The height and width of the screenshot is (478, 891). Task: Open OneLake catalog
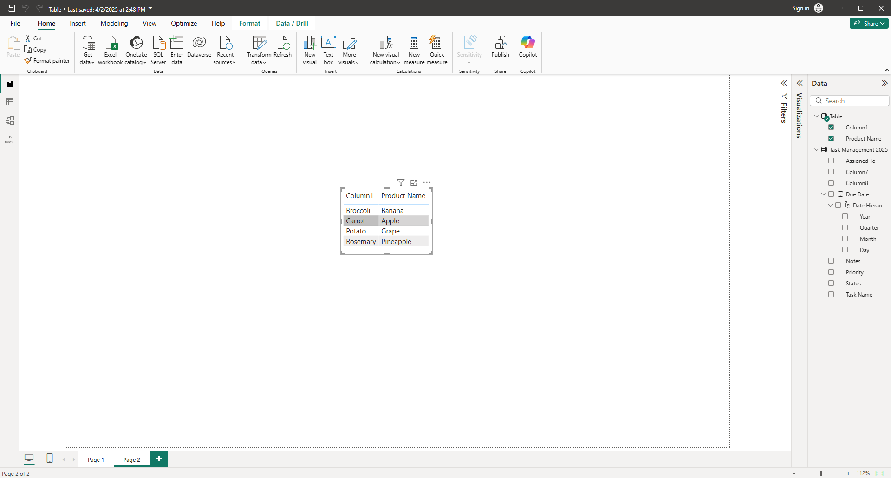click(136, 50)
